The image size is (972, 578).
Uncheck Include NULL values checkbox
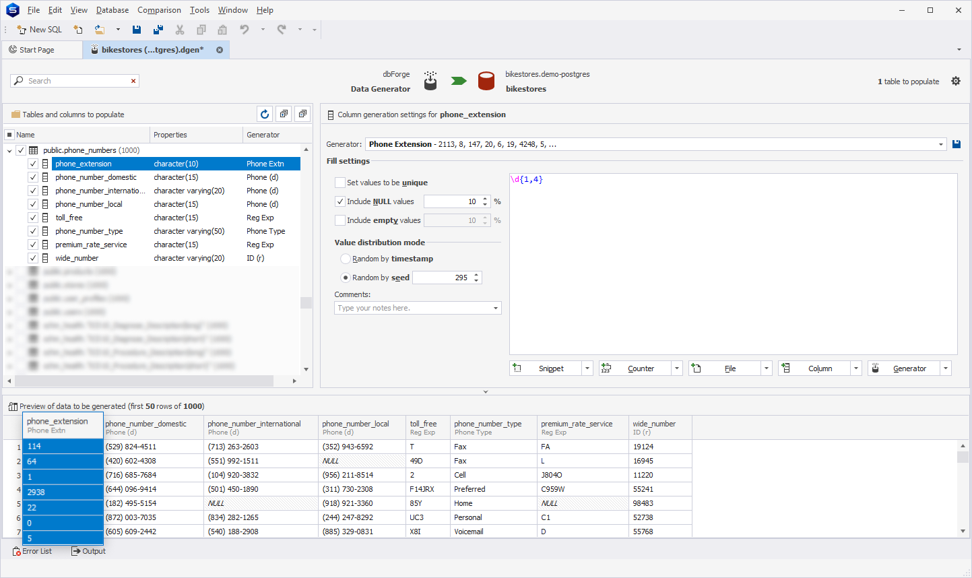[x=340, y=201]
